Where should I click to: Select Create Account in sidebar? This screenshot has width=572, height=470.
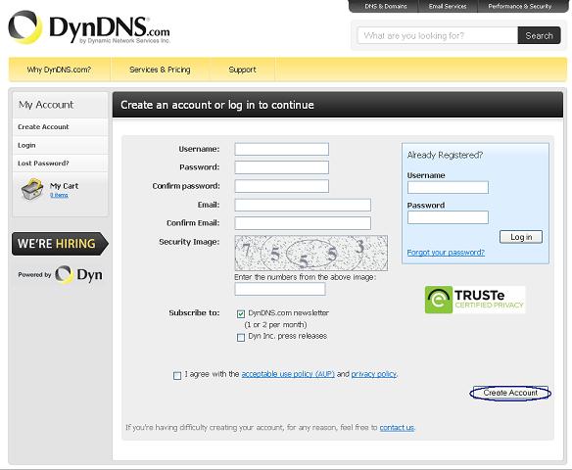tap(60, 127)
